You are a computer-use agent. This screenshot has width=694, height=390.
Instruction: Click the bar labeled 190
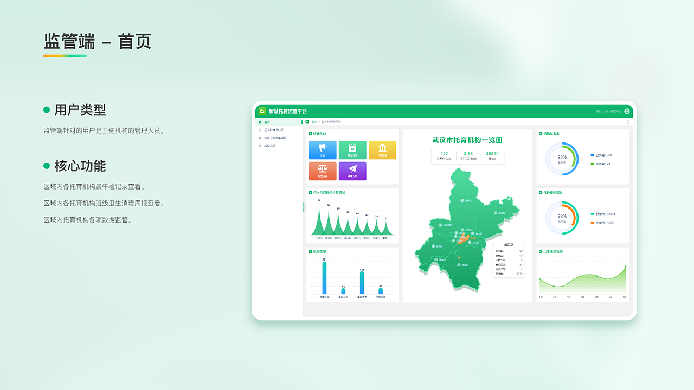pos(362,283)
